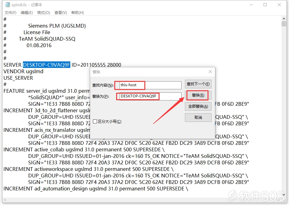Close the Notepad window

(279, 5)
